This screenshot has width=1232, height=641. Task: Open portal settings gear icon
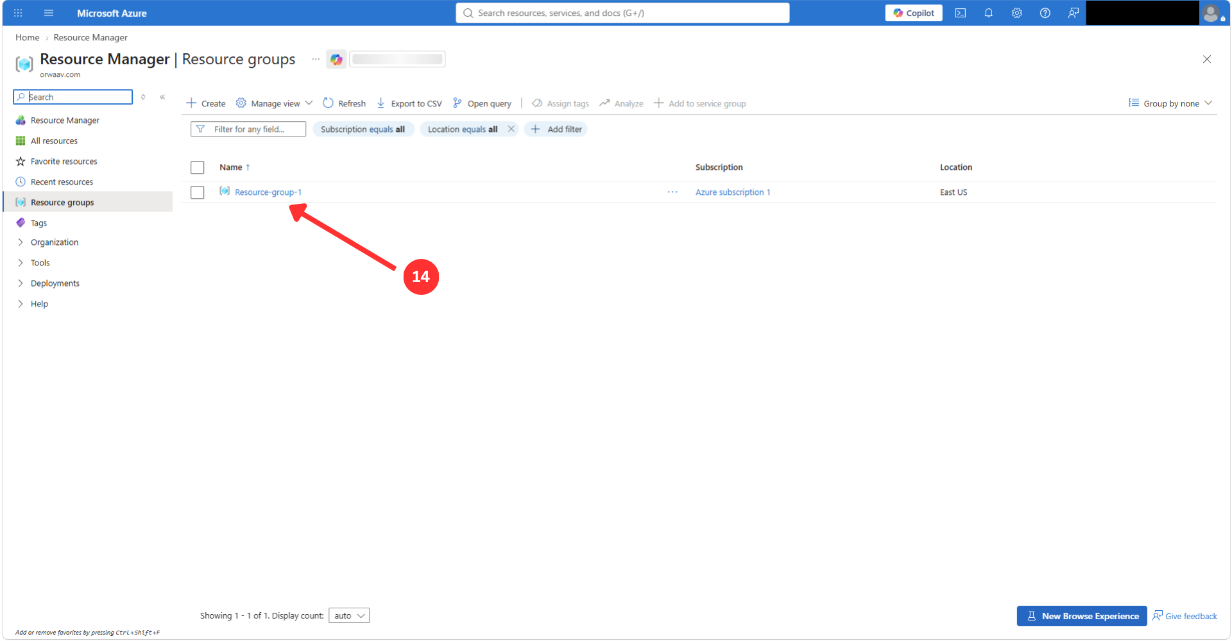(1016, 13)
